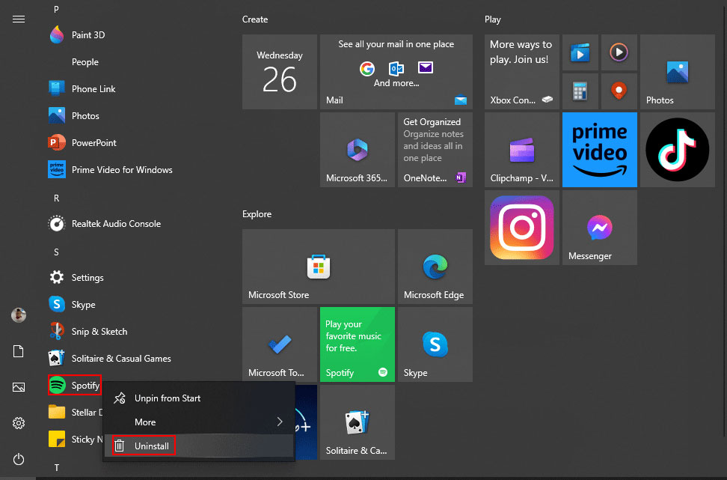Screen dimensions: 727x480
Task: Open the Calculator small tile
Action: point(580,91)
